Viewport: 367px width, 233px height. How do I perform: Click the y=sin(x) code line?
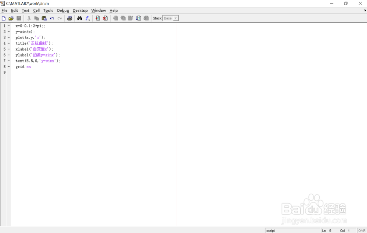coord(25,32)
